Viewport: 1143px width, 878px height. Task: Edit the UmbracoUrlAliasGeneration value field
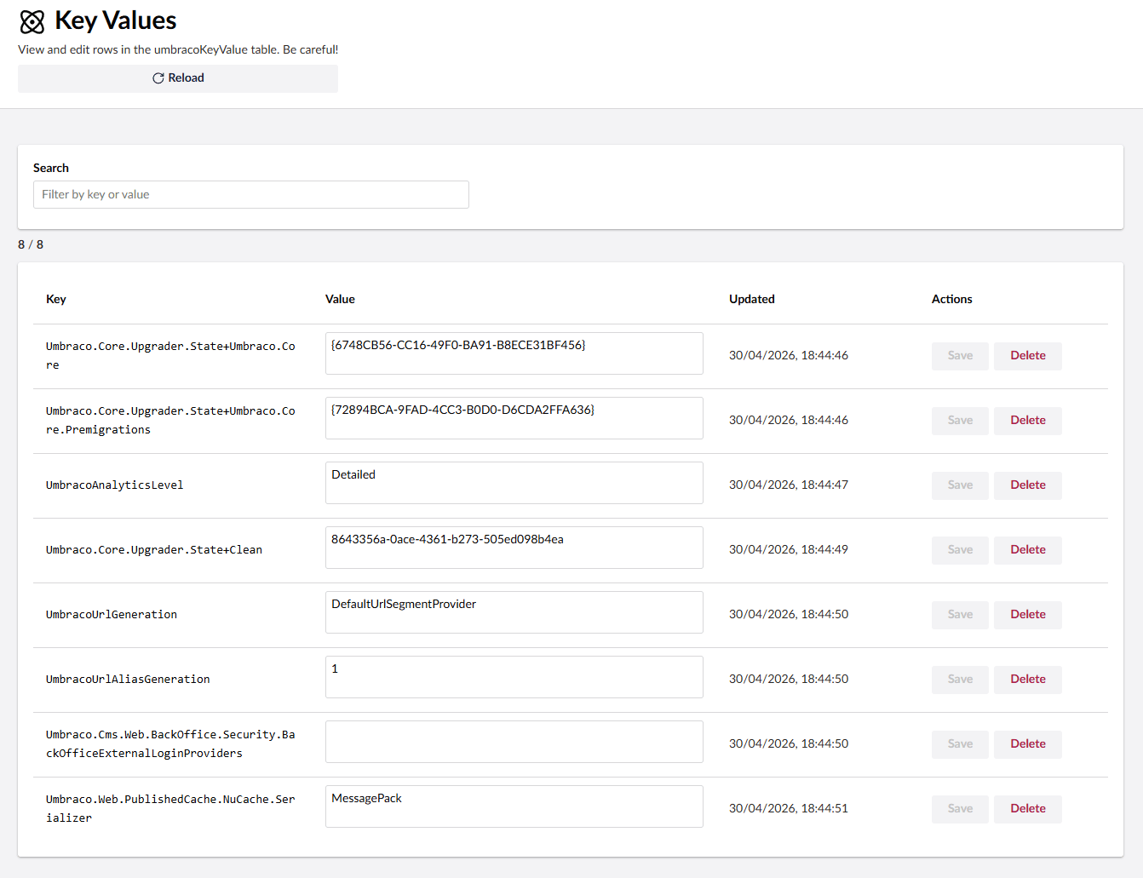point(514,677)
